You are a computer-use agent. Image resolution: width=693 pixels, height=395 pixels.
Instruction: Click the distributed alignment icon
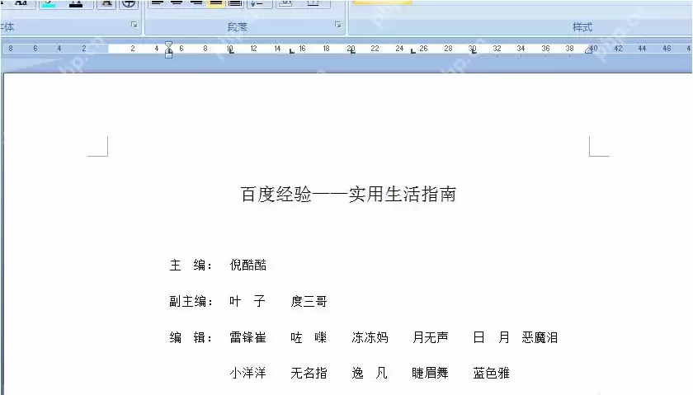(235, 3)
